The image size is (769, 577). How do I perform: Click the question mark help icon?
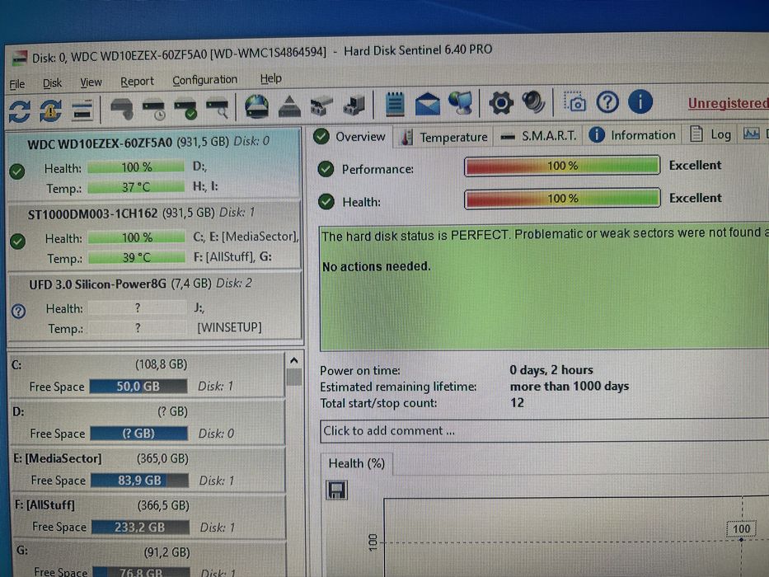(607, 102)
